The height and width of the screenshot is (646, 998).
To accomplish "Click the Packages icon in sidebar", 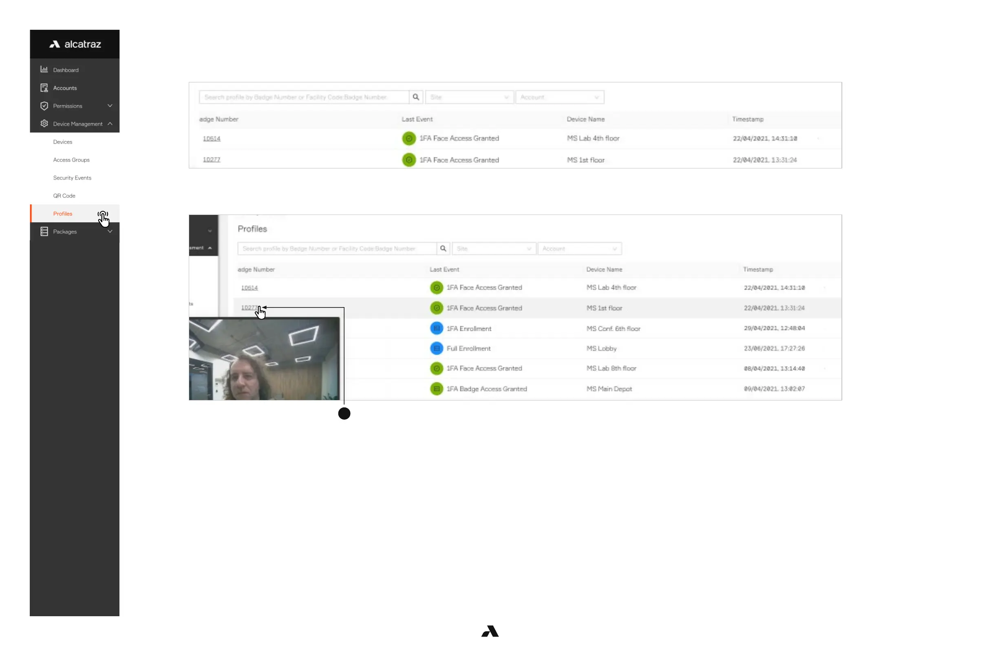I will point(44,232).
